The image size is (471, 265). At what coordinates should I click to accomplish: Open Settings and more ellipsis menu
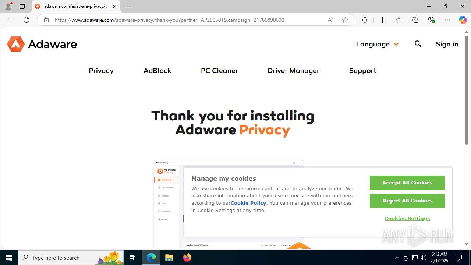click(x=447, y=20)
